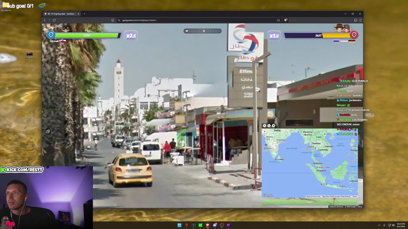Image resolution: width=408 pixels, height=229 pixels.
Task: Open the clock showing 10:23 PM
Action: (401, 225)
